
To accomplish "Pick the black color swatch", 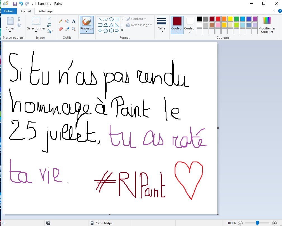I will pos(199,19).
